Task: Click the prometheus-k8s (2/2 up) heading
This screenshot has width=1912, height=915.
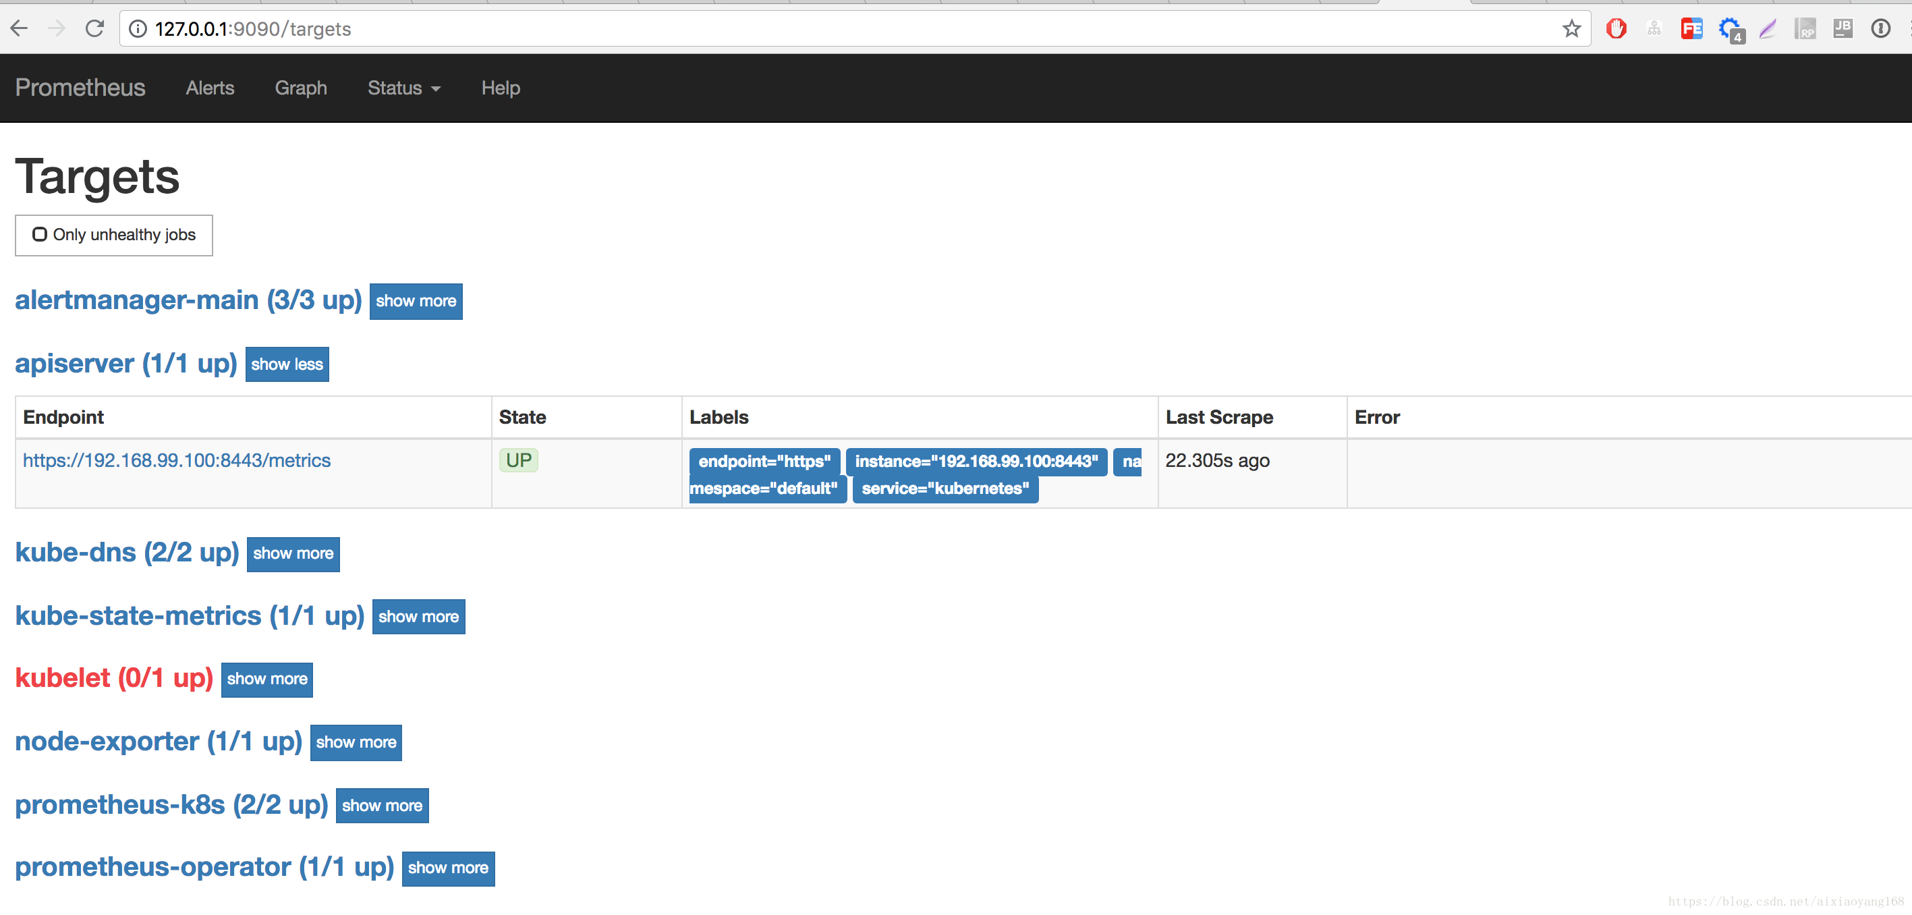Action: click(x=171, y=804)
